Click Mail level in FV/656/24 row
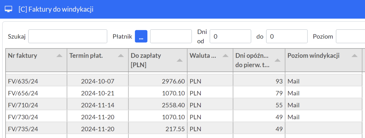The image size is (365, 138). click(x=293, y=93)
